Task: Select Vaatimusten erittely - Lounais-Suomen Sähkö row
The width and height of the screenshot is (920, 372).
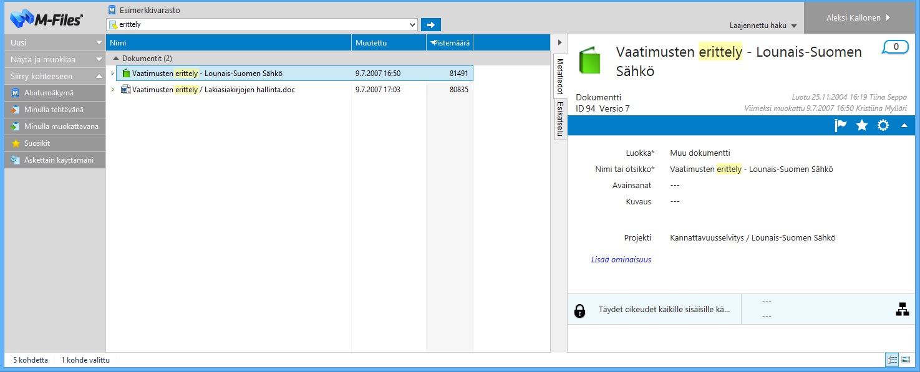Action: pyautogui.click(x=294, y=74)
